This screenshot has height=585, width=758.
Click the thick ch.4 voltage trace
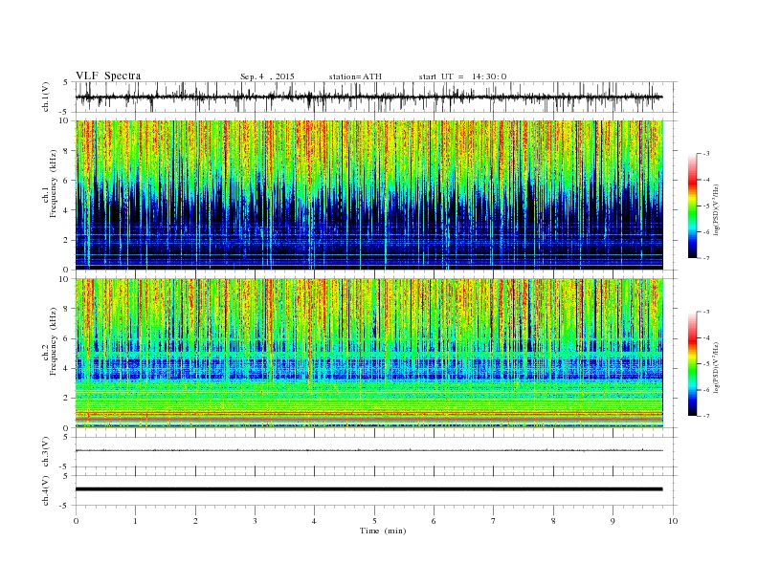pyautogui.click(x=368, y=489)
